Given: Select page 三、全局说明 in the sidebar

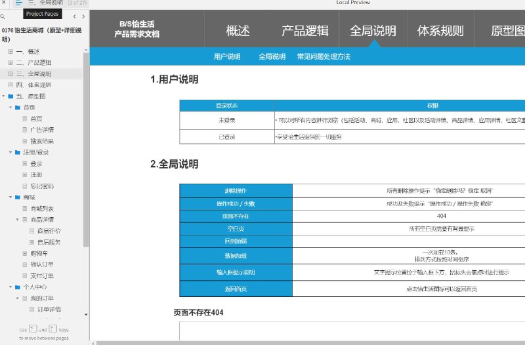Looking at the screenshot, I should [x=34, y=74].
